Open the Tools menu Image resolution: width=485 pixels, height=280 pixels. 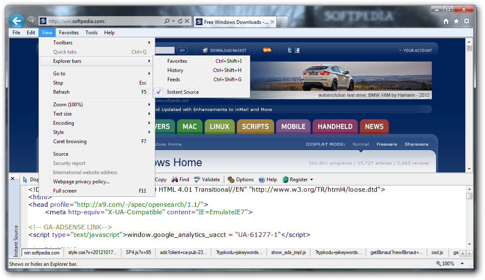[x=91, y=33]
